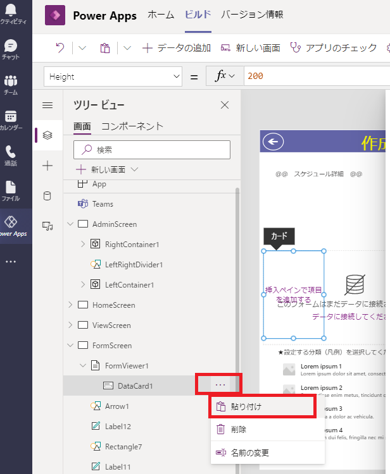
Task: Open the Media icon in left rail
Action: tap(47, 226)
